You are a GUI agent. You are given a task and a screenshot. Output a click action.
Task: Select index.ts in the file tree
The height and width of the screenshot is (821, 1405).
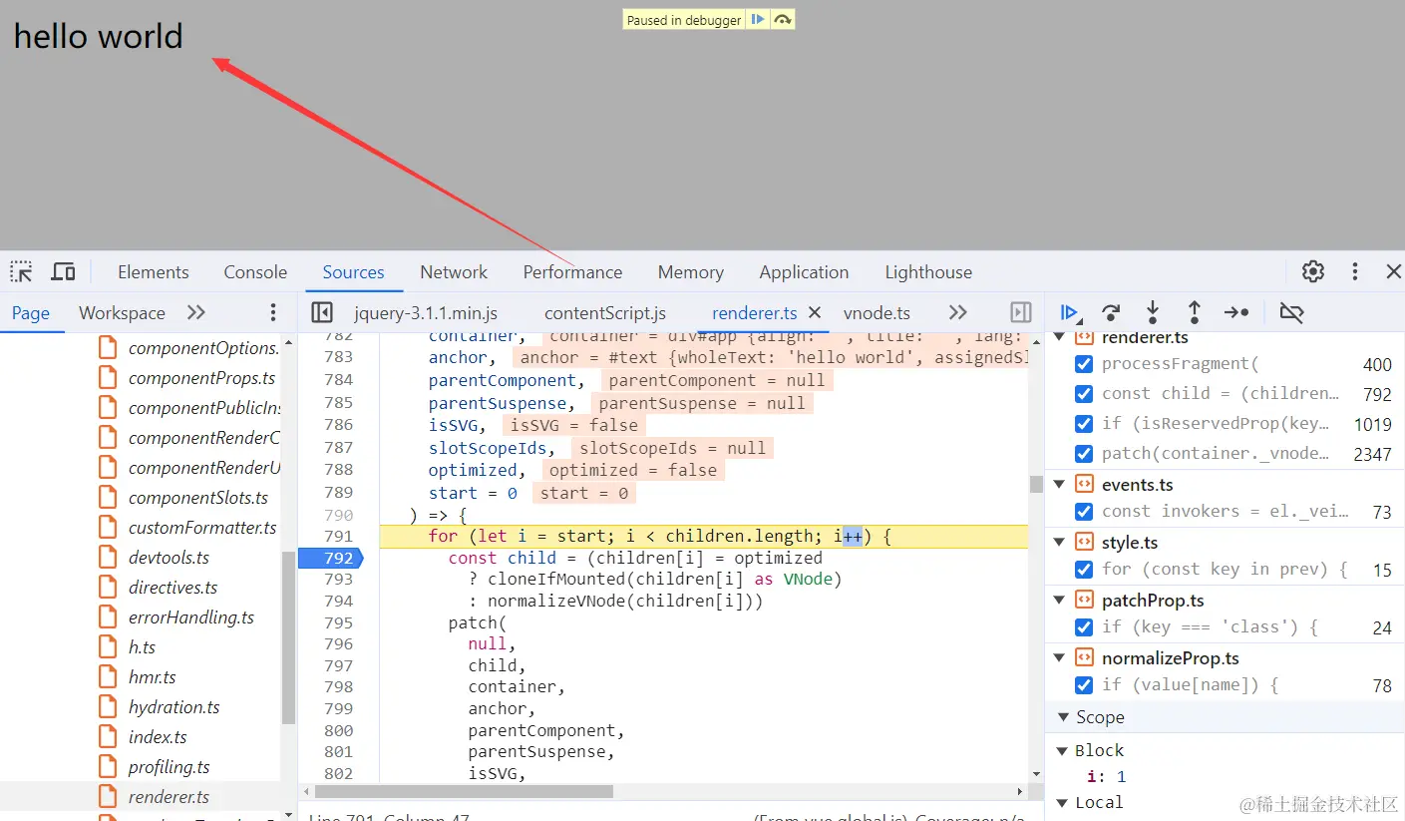tap(158, 737)
